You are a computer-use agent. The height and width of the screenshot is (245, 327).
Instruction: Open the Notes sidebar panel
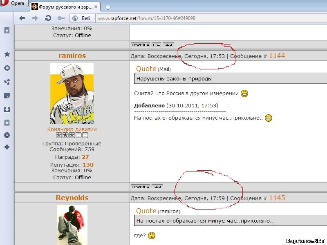(x=7, y=96)
